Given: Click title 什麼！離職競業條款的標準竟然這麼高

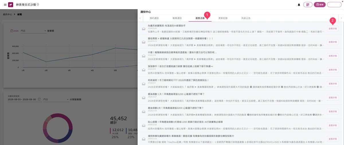Looking at the screenshot, I should pyautogui.click(x=182, y=53).
